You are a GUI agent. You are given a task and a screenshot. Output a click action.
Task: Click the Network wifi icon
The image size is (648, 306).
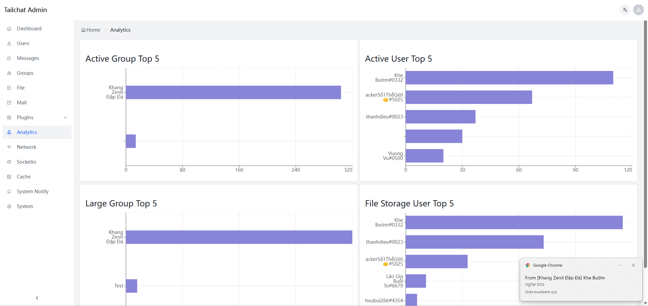(x=9, y=147)
